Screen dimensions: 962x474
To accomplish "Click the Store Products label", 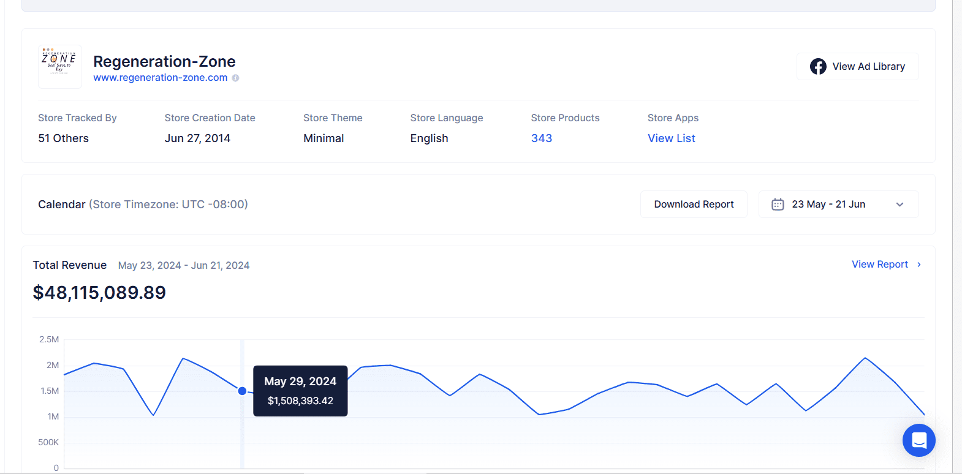I will click(x=565, y=118).
